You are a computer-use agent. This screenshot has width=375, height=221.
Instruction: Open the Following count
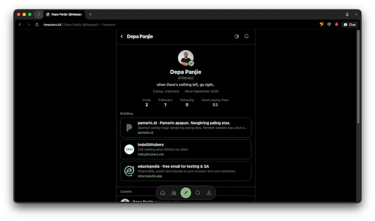click(x=187, y=103)
